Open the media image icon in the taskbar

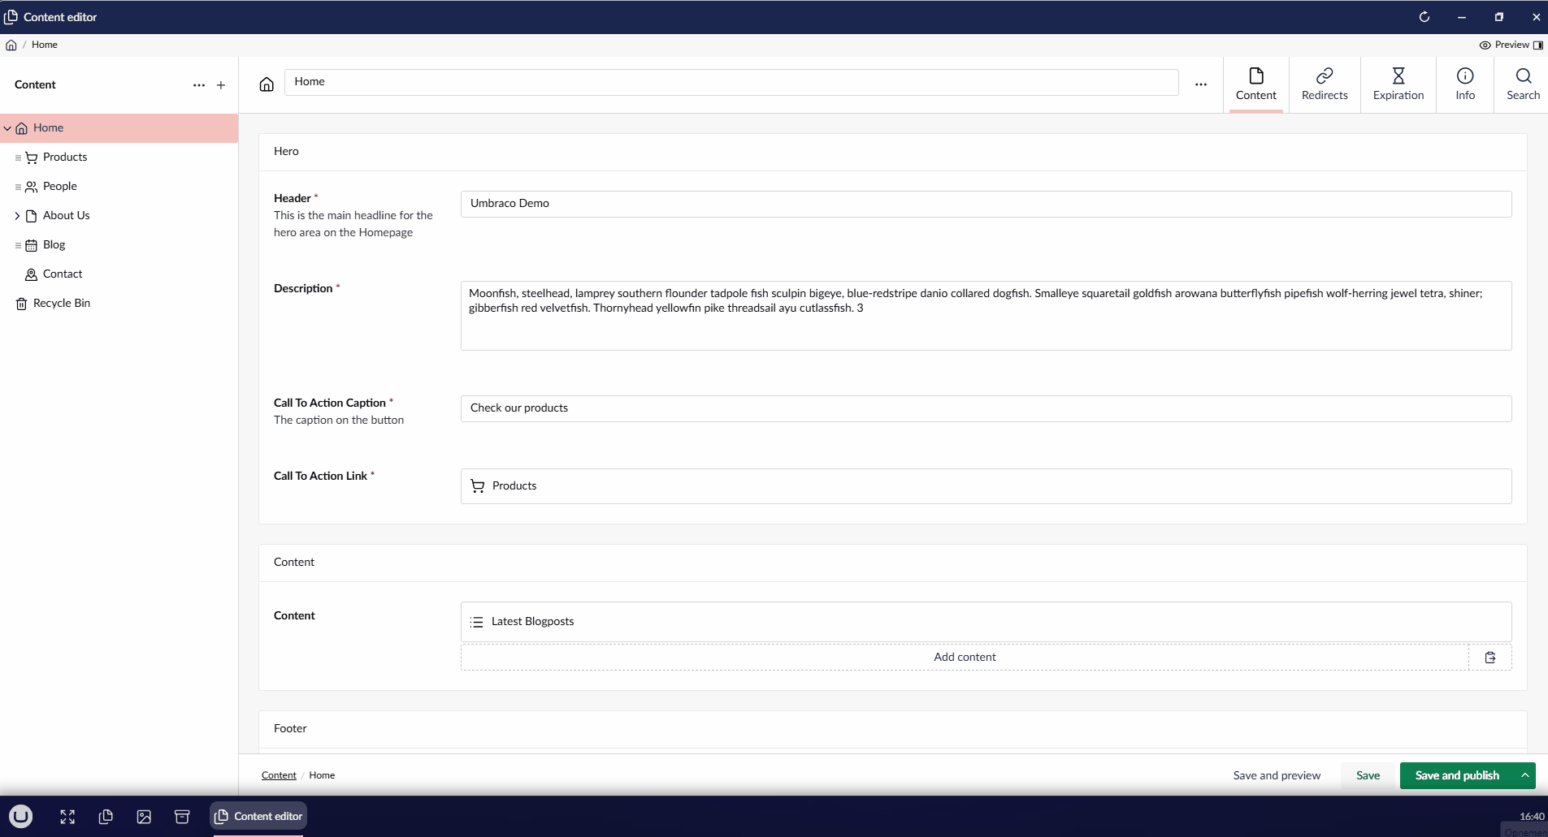click(x=144, y=817)
